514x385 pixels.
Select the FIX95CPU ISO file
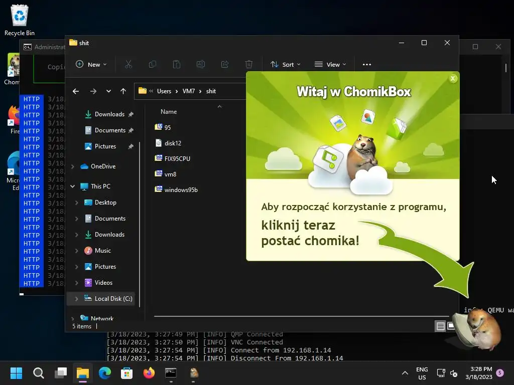(x=173, y=159)
